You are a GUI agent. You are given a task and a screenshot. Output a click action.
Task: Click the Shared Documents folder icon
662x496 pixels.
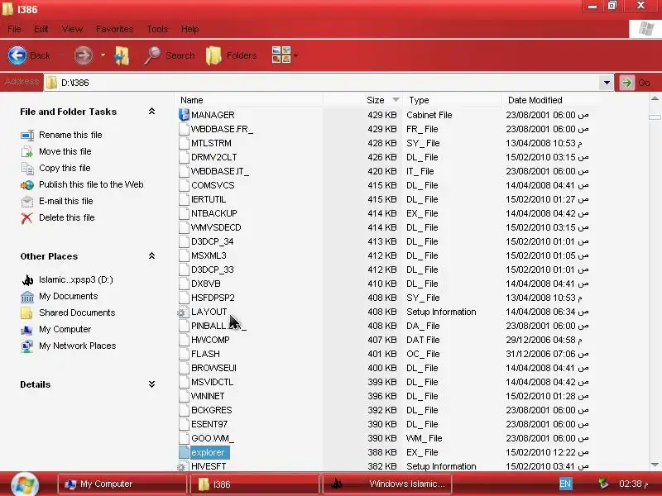[26, 313]
